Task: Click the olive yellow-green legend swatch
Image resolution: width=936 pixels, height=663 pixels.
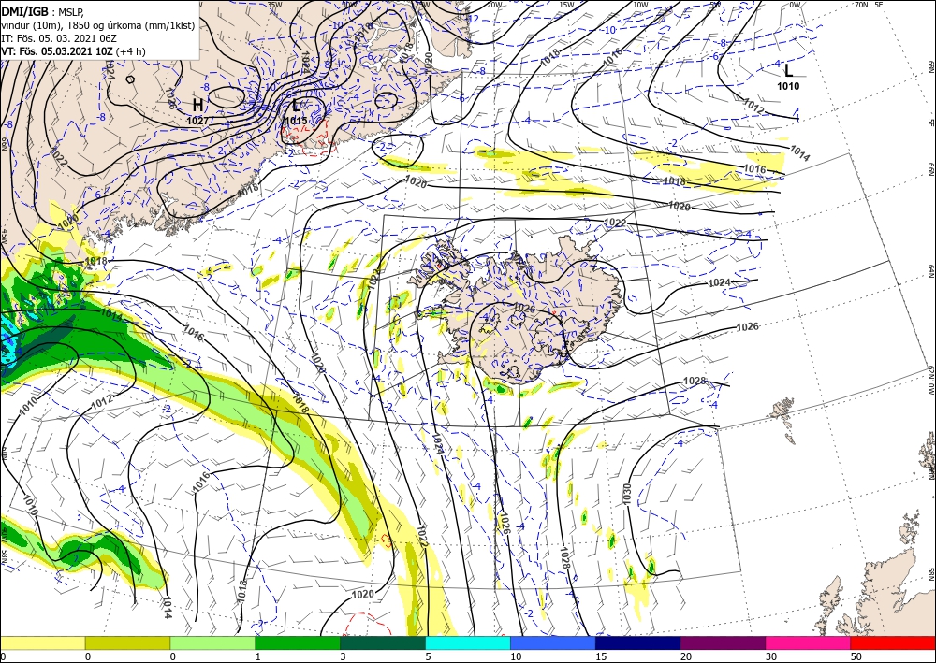Action: (127, 642)
